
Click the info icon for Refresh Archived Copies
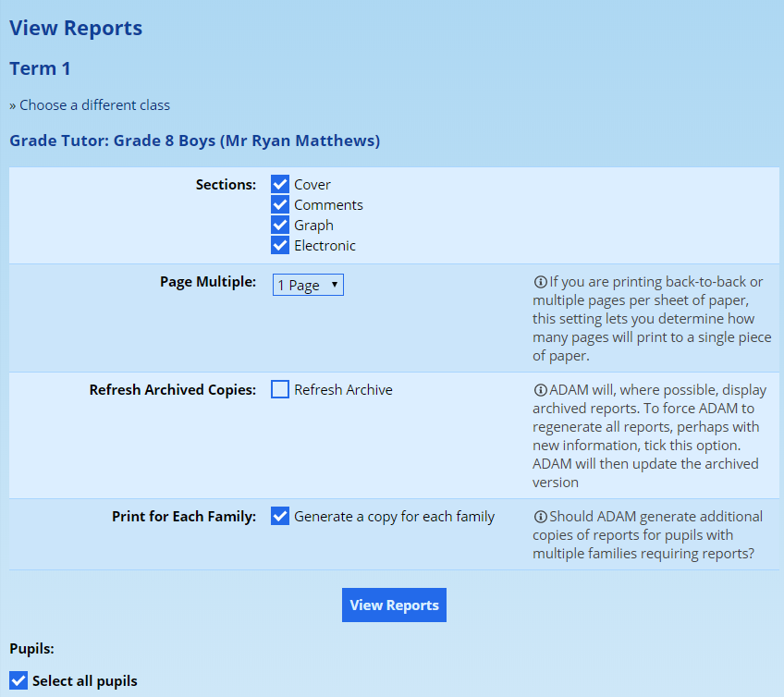tap(540, 390)
